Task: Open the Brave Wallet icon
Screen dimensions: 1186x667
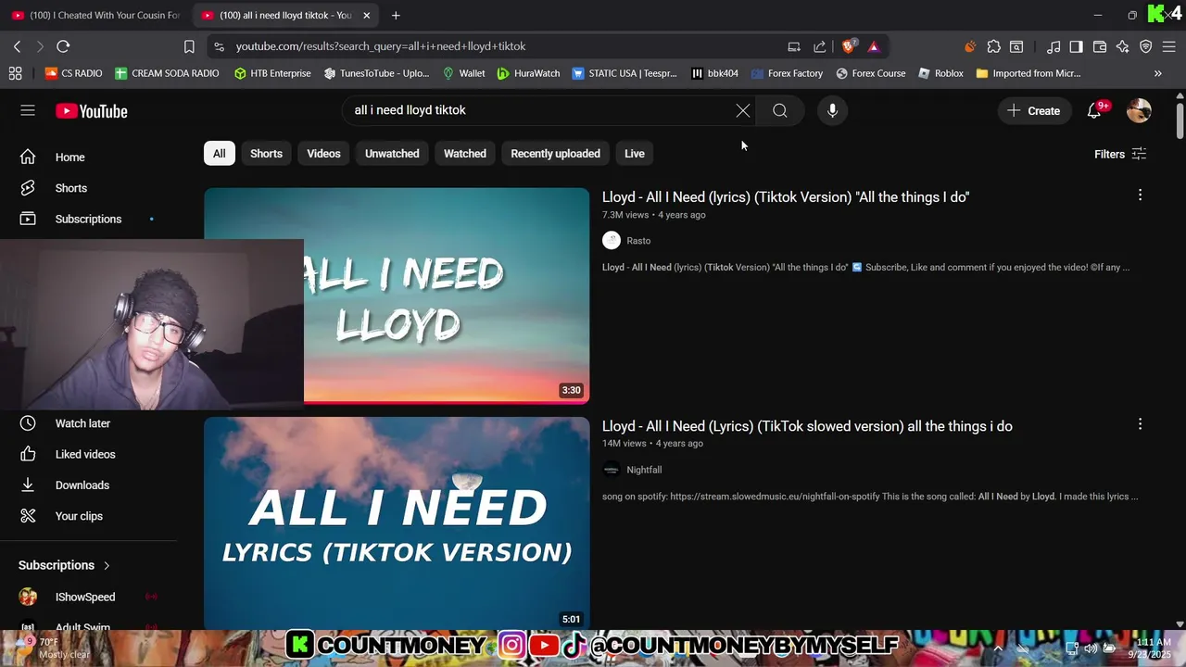Action: 1100,46
